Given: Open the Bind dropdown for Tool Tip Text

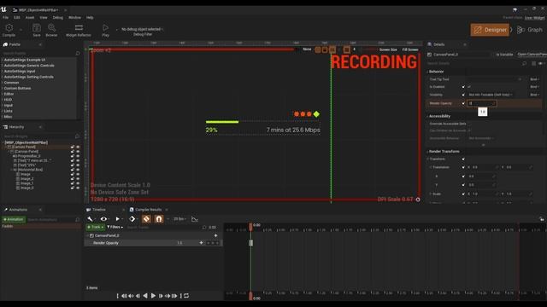Looking at the screenshot, I should [x=534, y=79].
